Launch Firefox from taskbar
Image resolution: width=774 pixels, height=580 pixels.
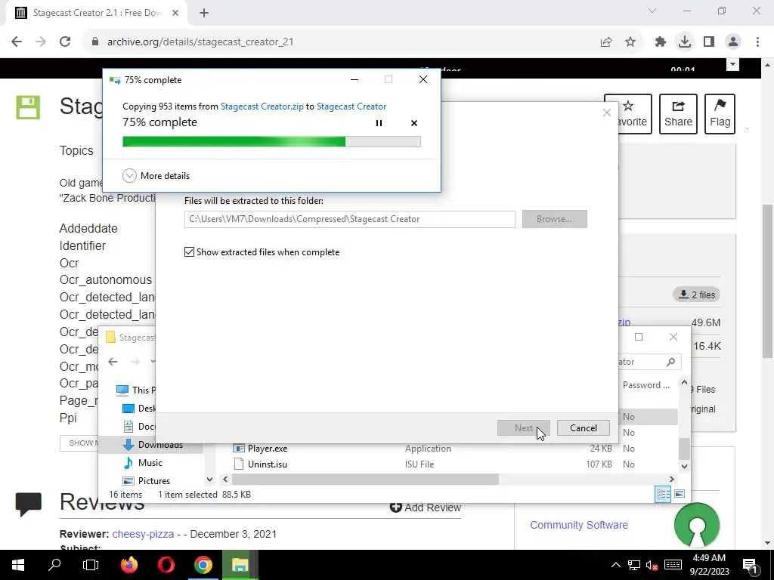coord(129,565)
